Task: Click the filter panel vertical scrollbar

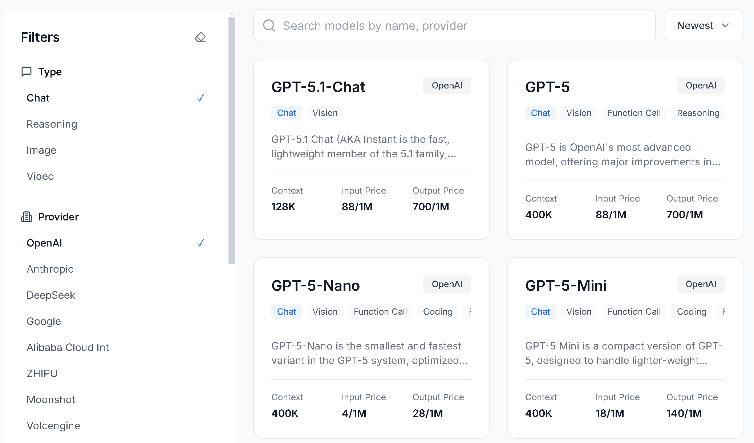Action: pos(231,141)
